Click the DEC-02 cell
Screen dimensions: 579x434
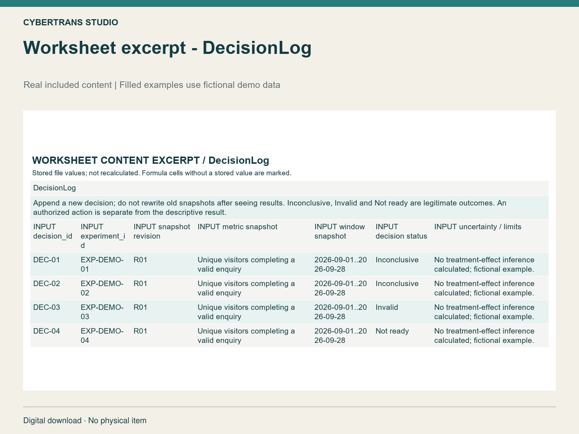pos(47,284)
